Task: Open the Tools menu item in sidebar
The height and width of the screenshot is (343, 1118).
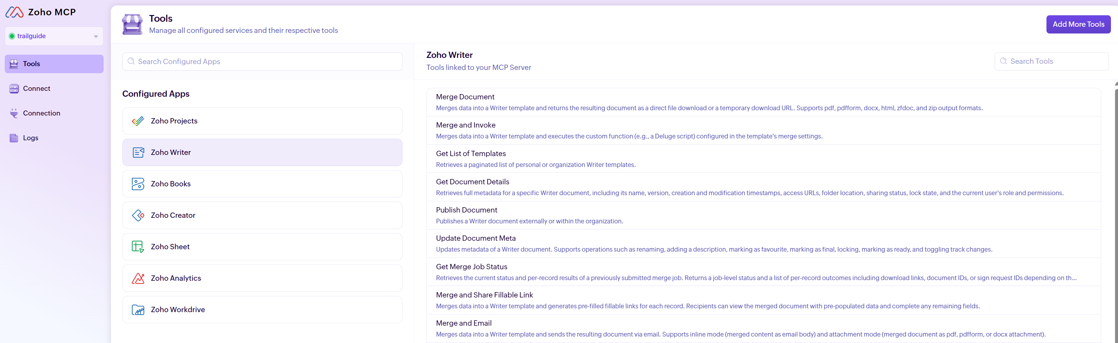Action: click(54, 64)
